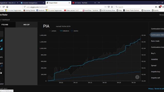Open the ACER Accessory Store bookmark
The height and width of the screenshot is (92, 164).
(x=107, y=10)
